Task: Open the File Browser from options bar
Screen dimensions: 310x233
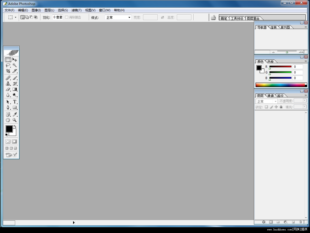Action: pyautogui.click(x=213, y=17)
